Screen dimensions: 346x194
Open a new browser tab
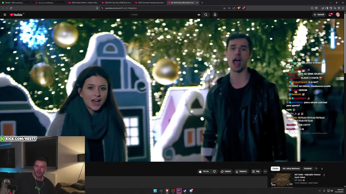[x=202, y=3]
